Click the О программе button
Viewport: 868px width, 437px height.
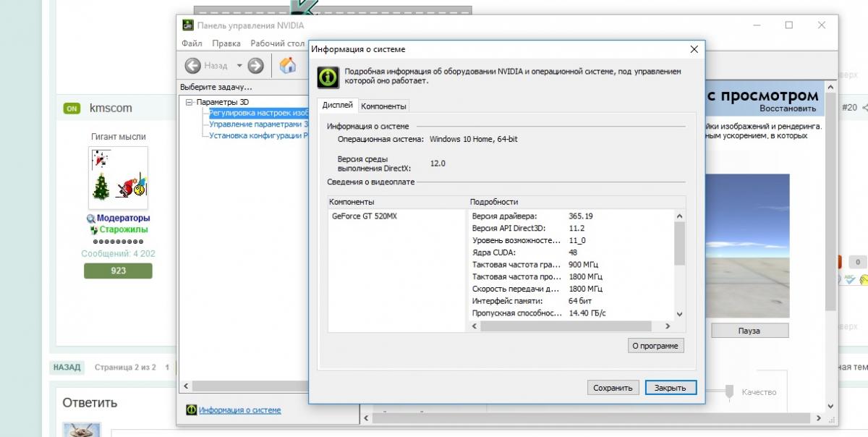pos(655,346)
